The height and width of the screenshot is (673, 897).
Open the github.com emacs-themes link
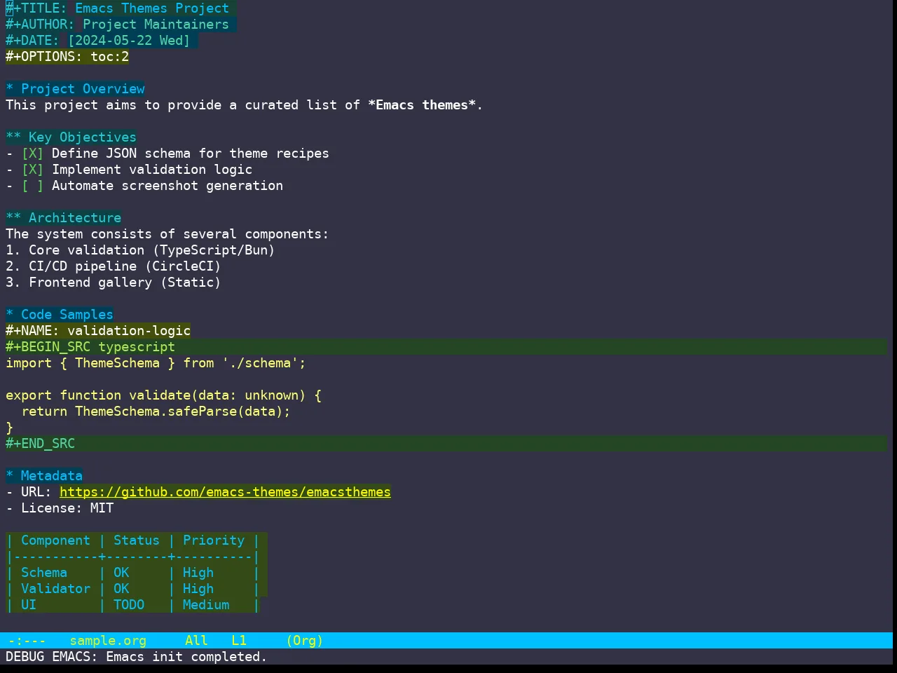click(x=225, y=492)
